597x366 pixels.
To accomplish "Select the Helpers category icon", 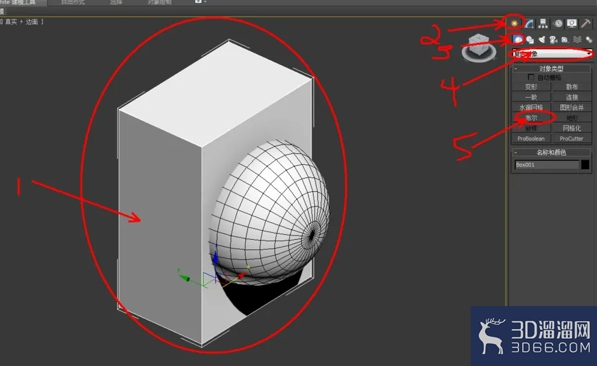I will (565, 40).
